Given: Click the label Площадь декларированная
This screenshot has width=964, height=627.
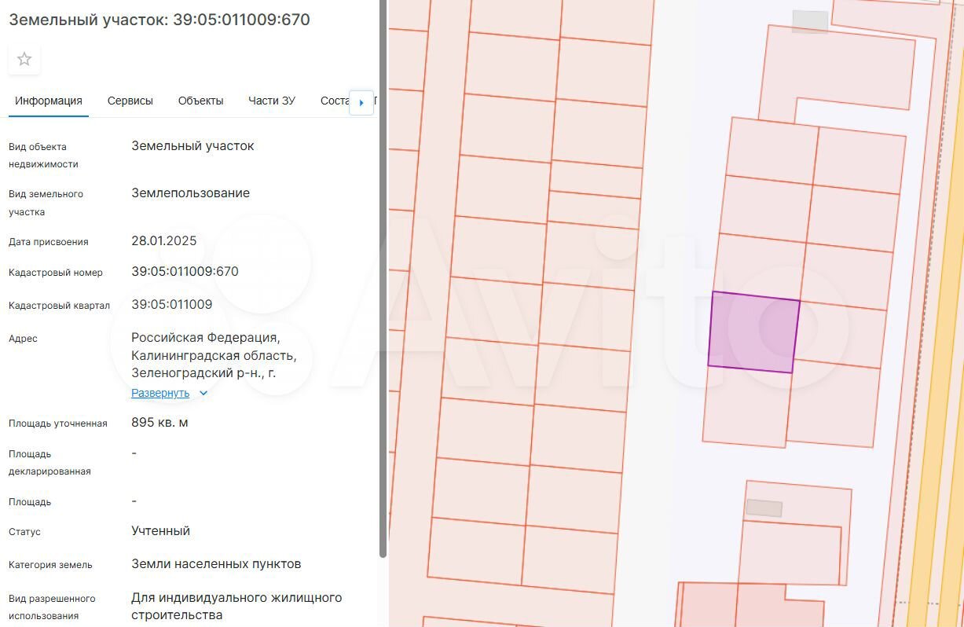Looking at the screenshot, I should click(49, 463).
